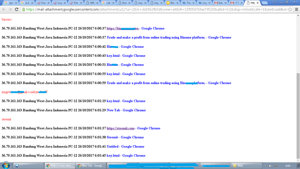Open the partly redacted https://bin…/en link
Image resolution: width=300 pixels, height=169 pixels.
point(123,28)
